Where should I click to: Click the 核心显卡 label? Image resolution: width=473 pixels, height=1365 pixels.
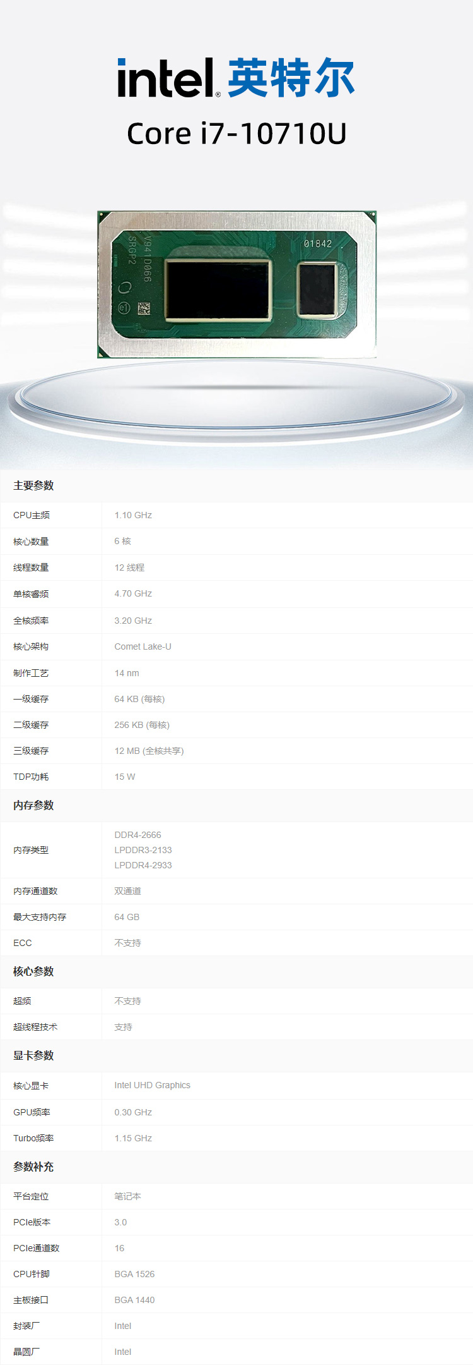click(31, 1086)
